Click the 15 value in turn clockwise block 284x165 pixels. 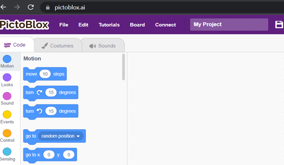[x=51, y=92]
